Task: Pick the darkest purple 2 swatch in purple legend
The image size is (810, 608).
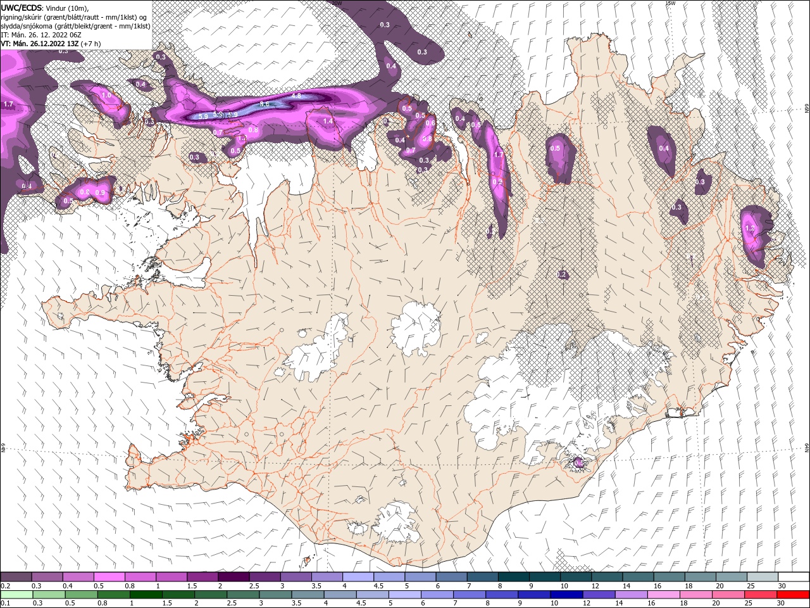Action: (234, 577)
